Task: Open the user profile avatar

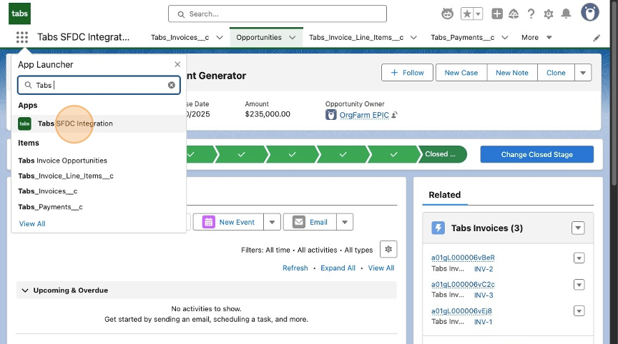Action: [x=589, y=13]
